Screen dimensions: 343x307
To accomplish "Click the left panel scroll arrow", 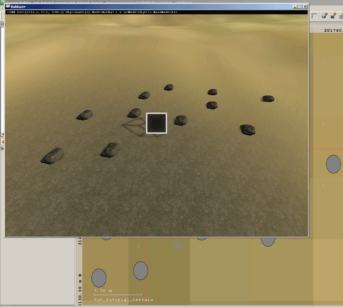I will click(2, 134).
